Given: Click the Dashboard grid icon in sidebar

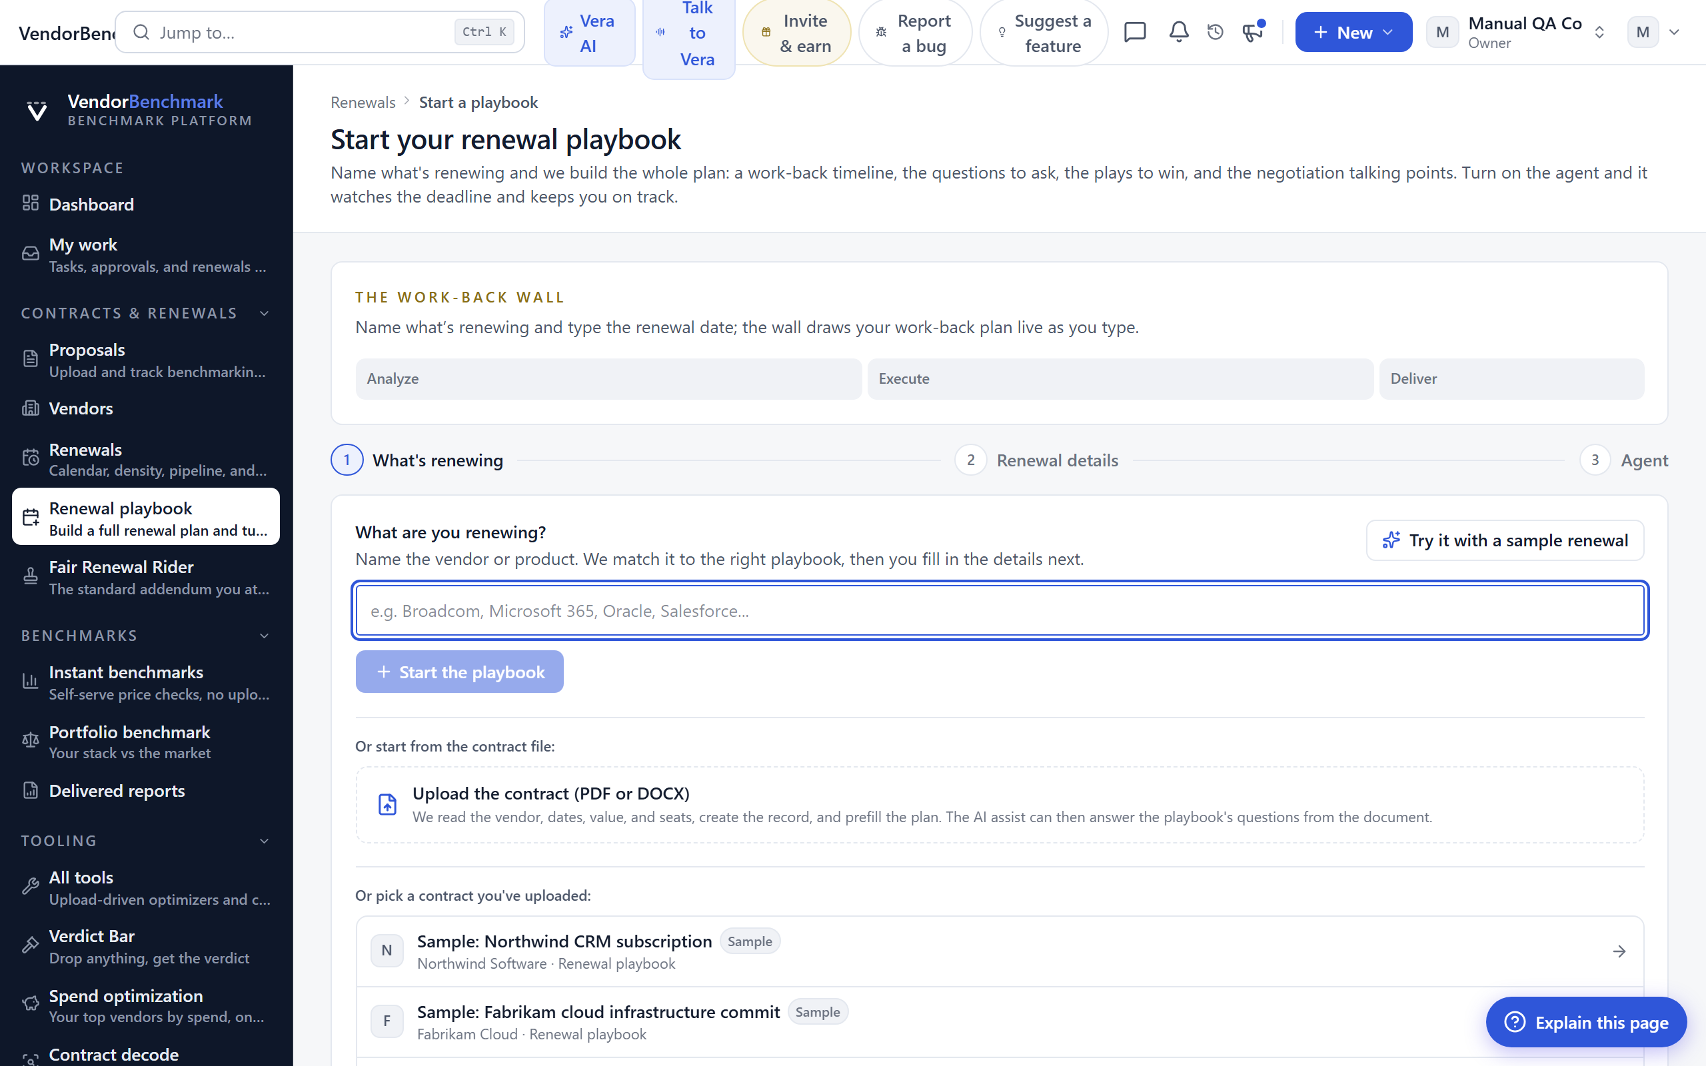Looking at the screenshot, I should point(30,203).
